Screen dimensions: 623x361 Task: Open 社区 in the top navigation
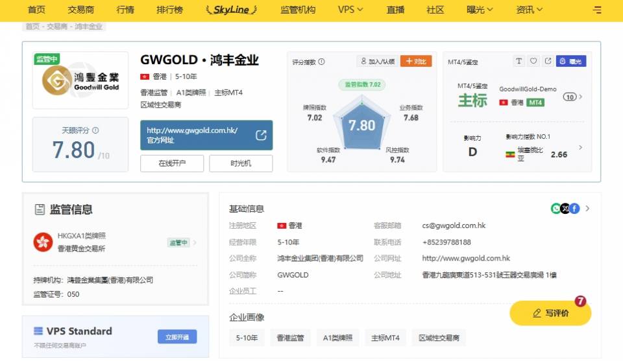coord(435,10)
